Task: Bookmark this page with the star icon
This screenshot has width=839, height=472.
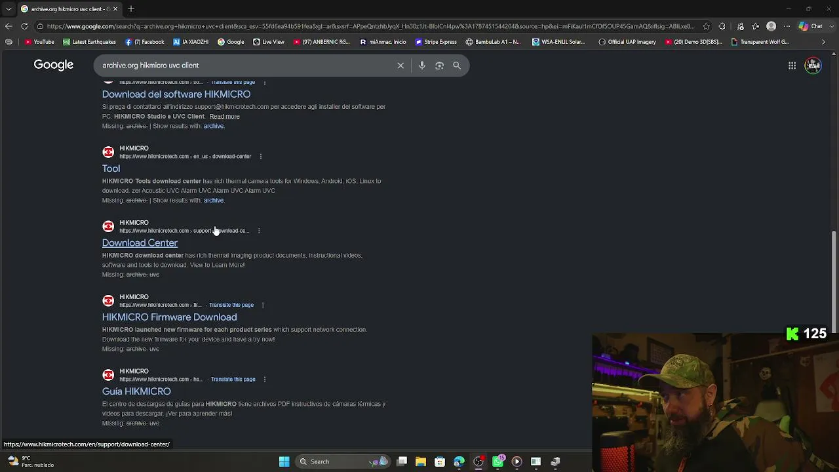Action: (x=706, y=26)
